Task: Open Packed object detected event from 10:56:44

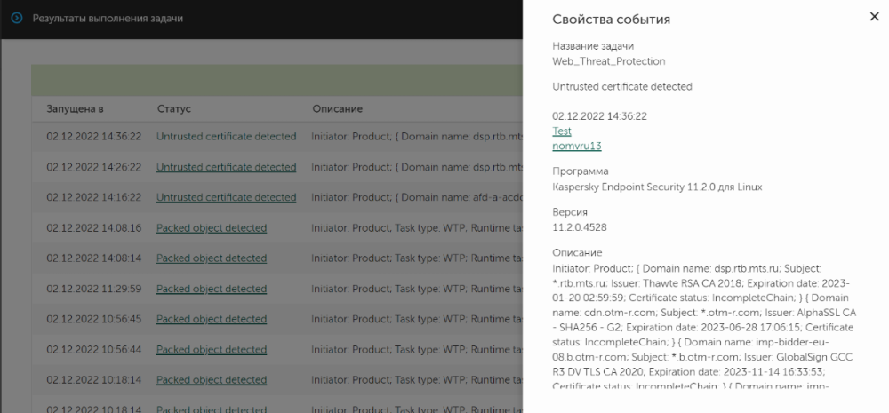Action: (x=212, y=350)
